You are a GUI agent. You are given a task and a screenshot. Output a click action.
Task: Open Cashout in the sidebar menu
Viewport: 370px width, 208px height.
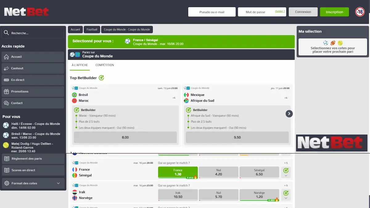click(33, 68)
